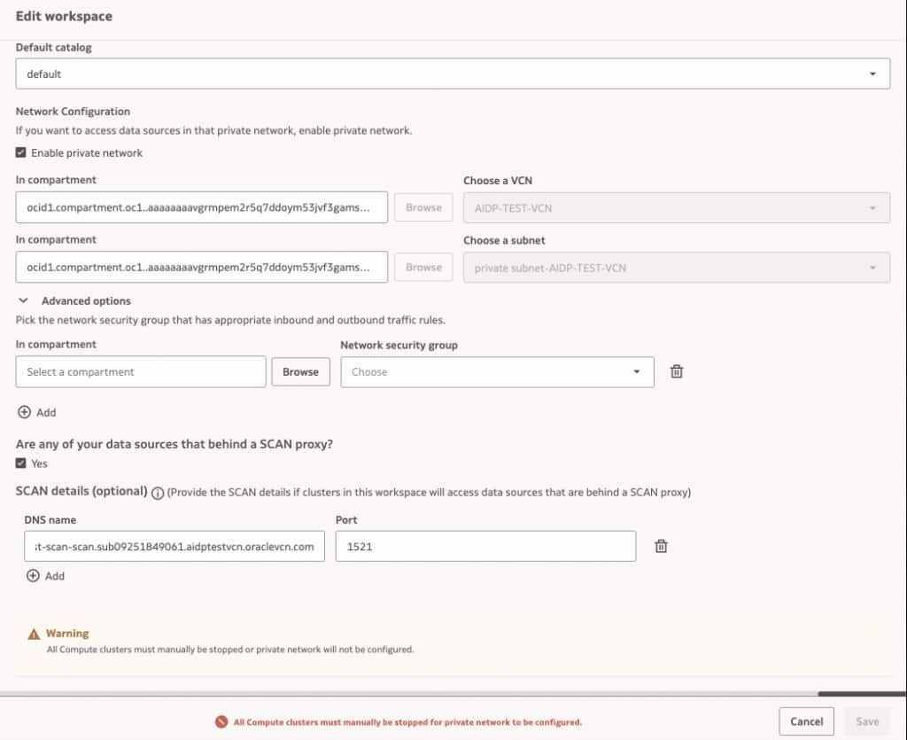Open the Network security group dropdown
Viewport: 907px width, 740px height.
[497, 372]
